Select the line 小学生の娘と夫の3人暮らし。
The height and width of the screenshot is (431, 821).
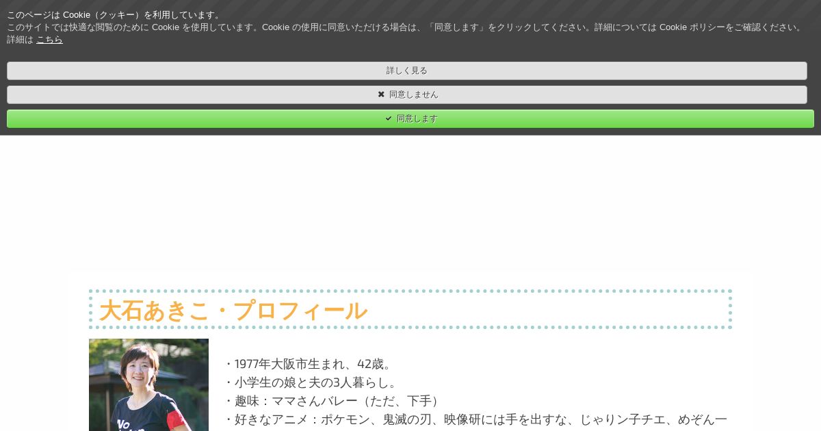coord(311,382)
